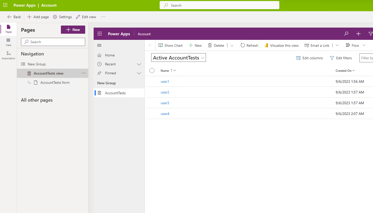The height and width of the screenshot is (213, 373).
Task: Click the Edit filters funnel icon
Action: click(x=332, y=58)
